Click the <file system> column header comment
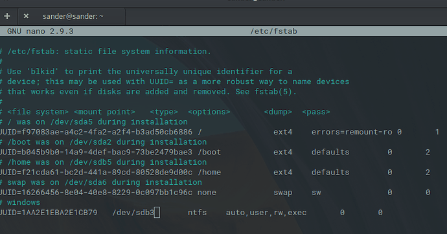The width and height of the screenshot is (447, 234). click(x=38, y=112)
